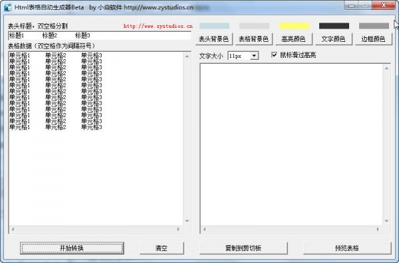Screen dimensions: 399x263
Task: Click 标题2 text in header field
Action: pyautogui.click(x=50, y=36)
